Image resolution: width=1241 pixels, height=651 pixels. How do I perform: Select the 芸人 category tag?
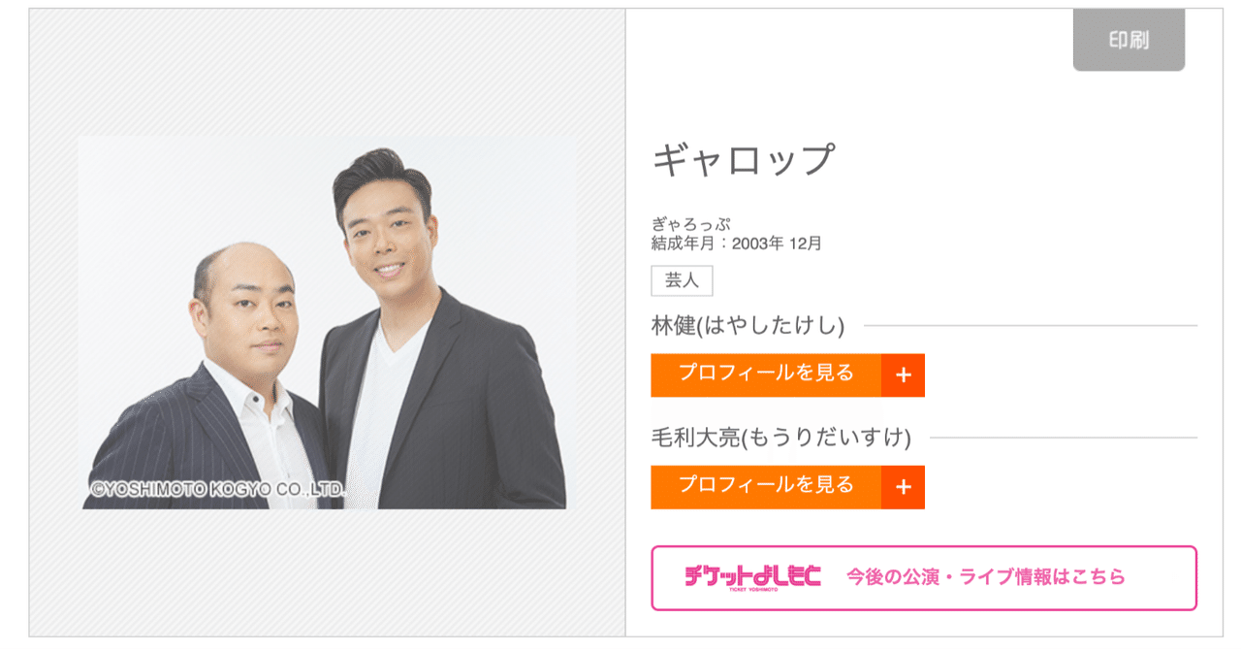tap(682, 280)
